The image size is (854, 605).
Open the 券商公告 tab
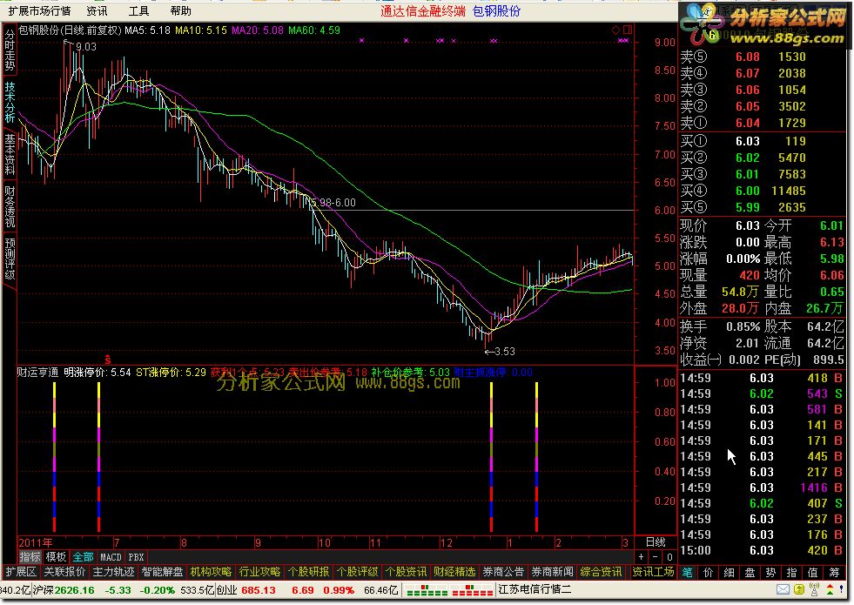[x=503, y=572]
